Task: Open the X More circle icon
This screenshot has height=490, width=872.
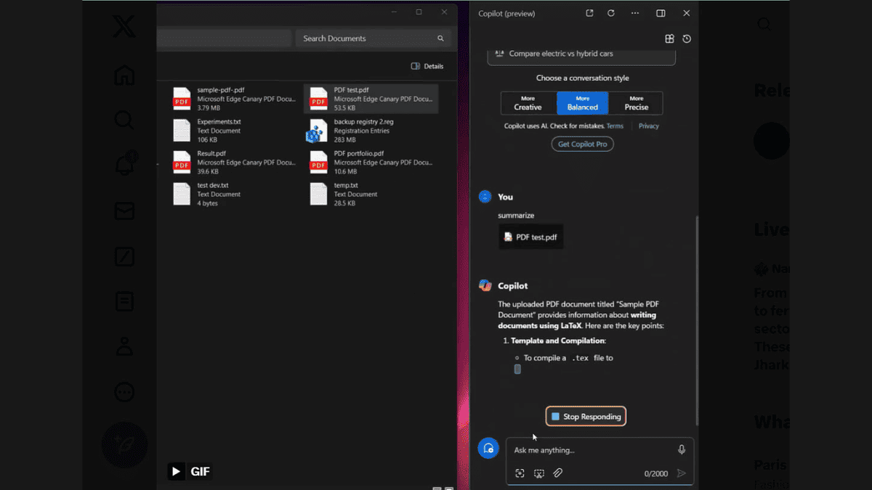Action: click(x=124, y=392)
